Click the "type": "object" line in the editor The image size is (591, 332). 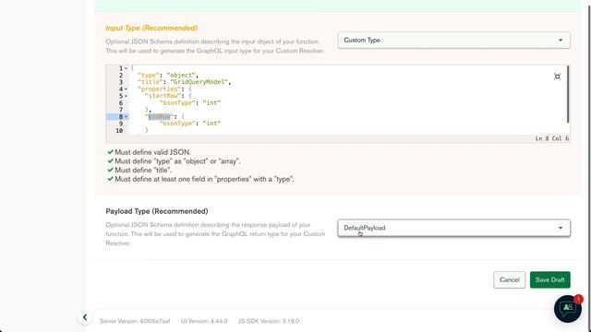pos(167,76)
